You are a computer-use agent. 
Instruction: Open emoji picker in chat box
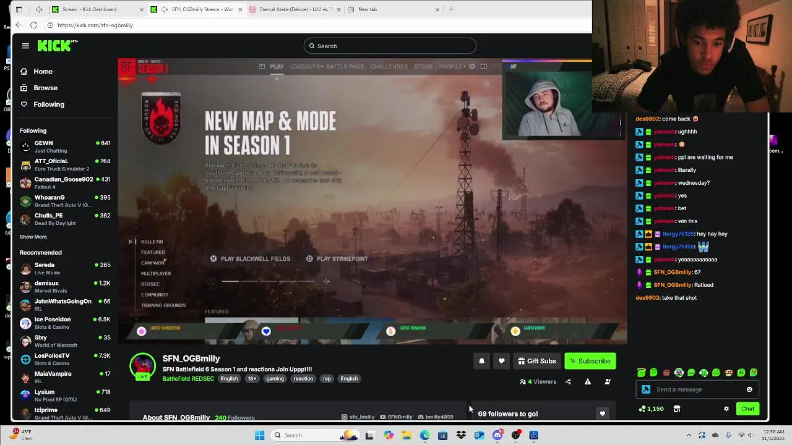pos(749,389)
